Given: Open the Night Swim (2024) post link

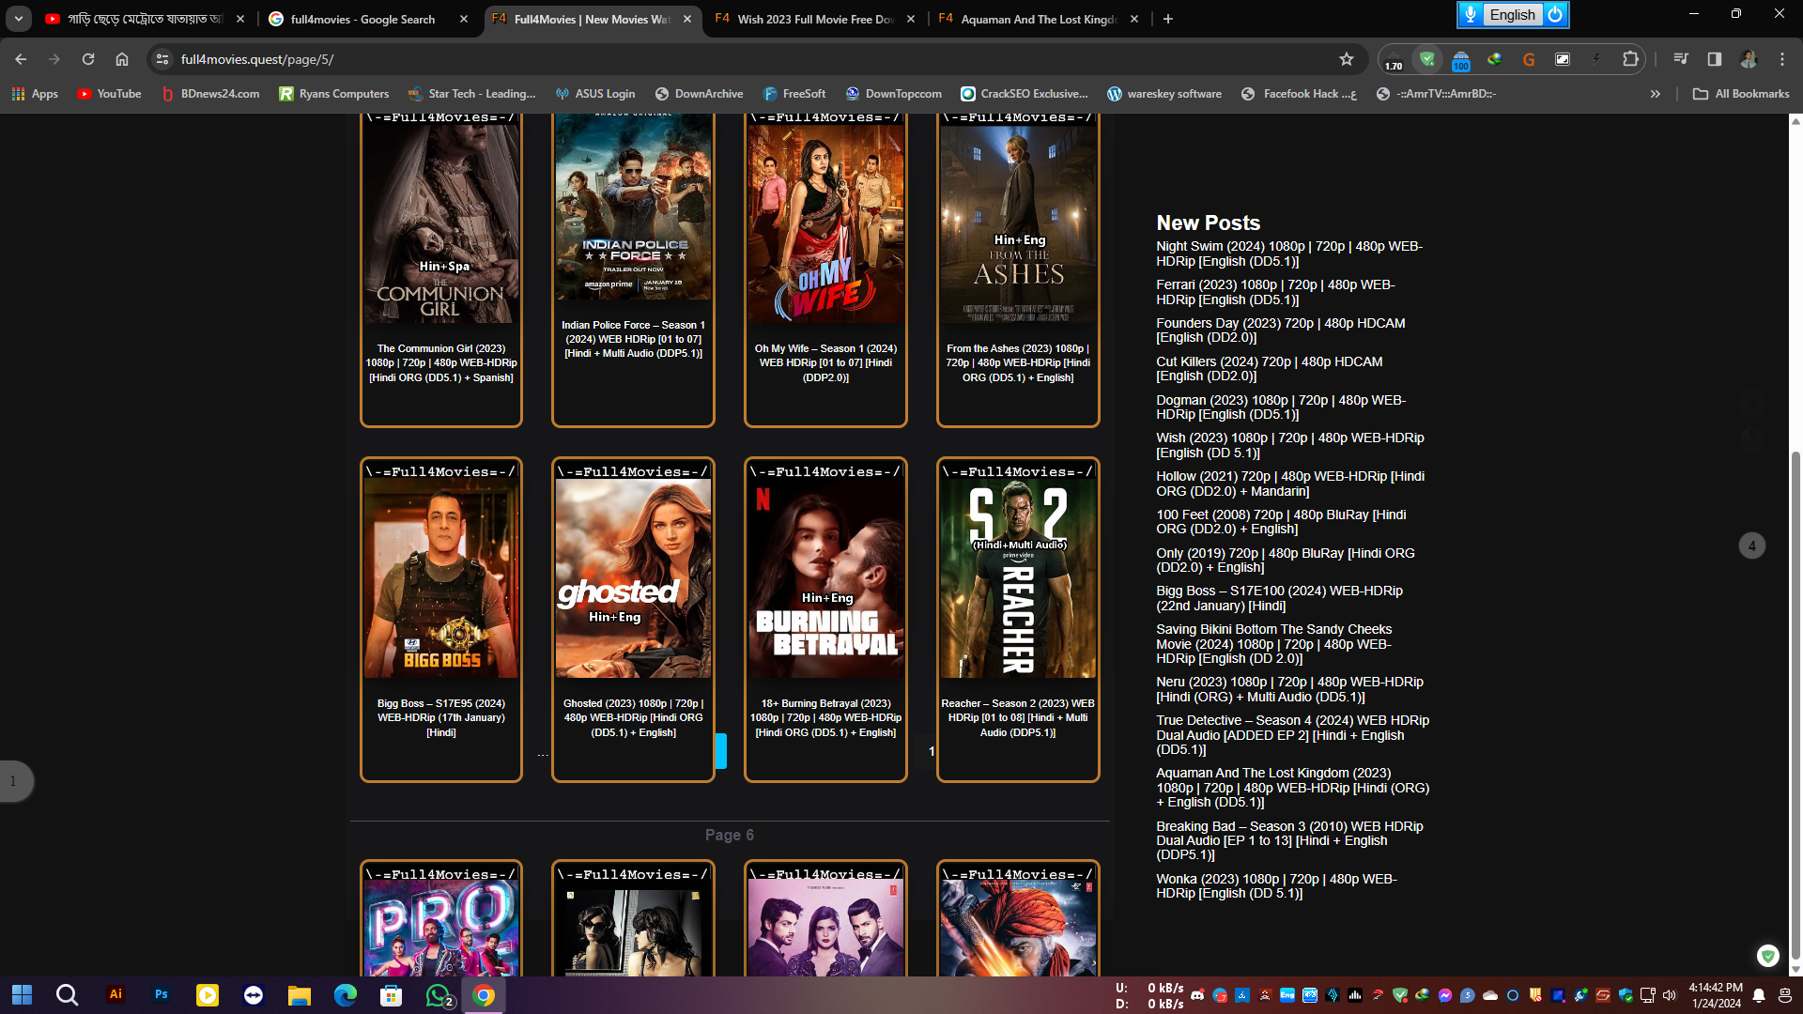Looking at the screenshot, I should (1288, 253).
